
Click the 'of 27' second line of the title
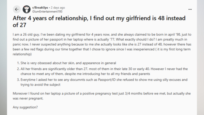tap(20, 25)
